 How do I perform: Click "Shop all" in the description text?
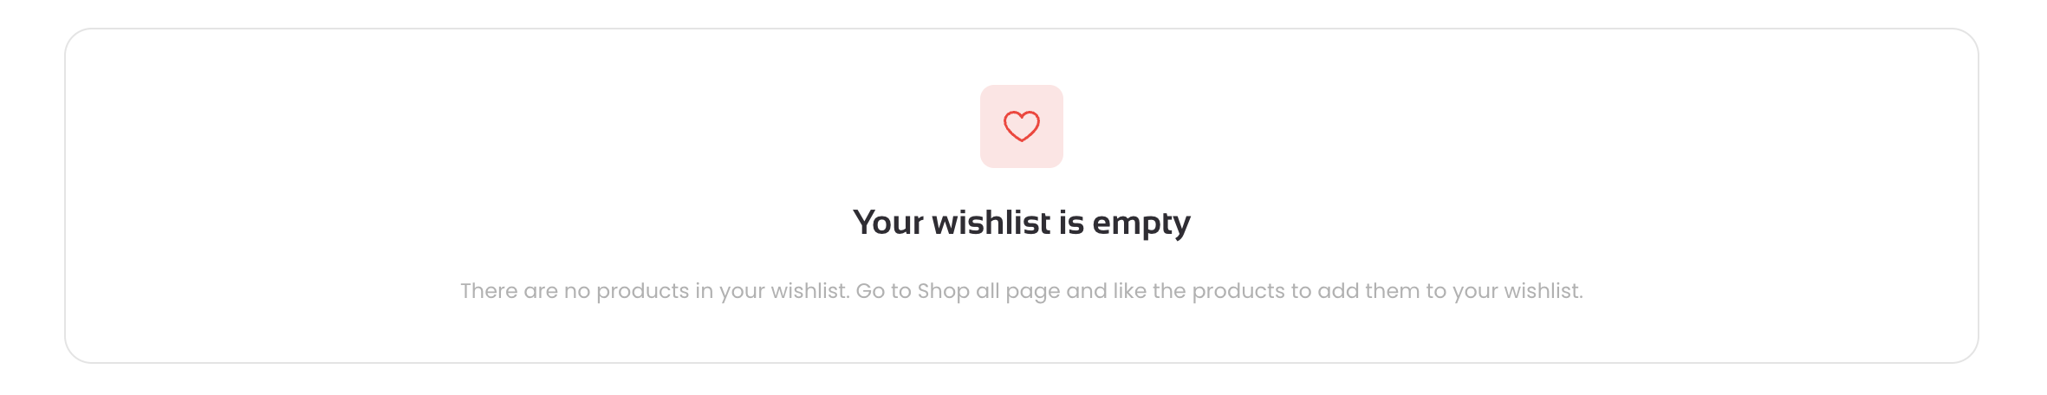(959, 291)
